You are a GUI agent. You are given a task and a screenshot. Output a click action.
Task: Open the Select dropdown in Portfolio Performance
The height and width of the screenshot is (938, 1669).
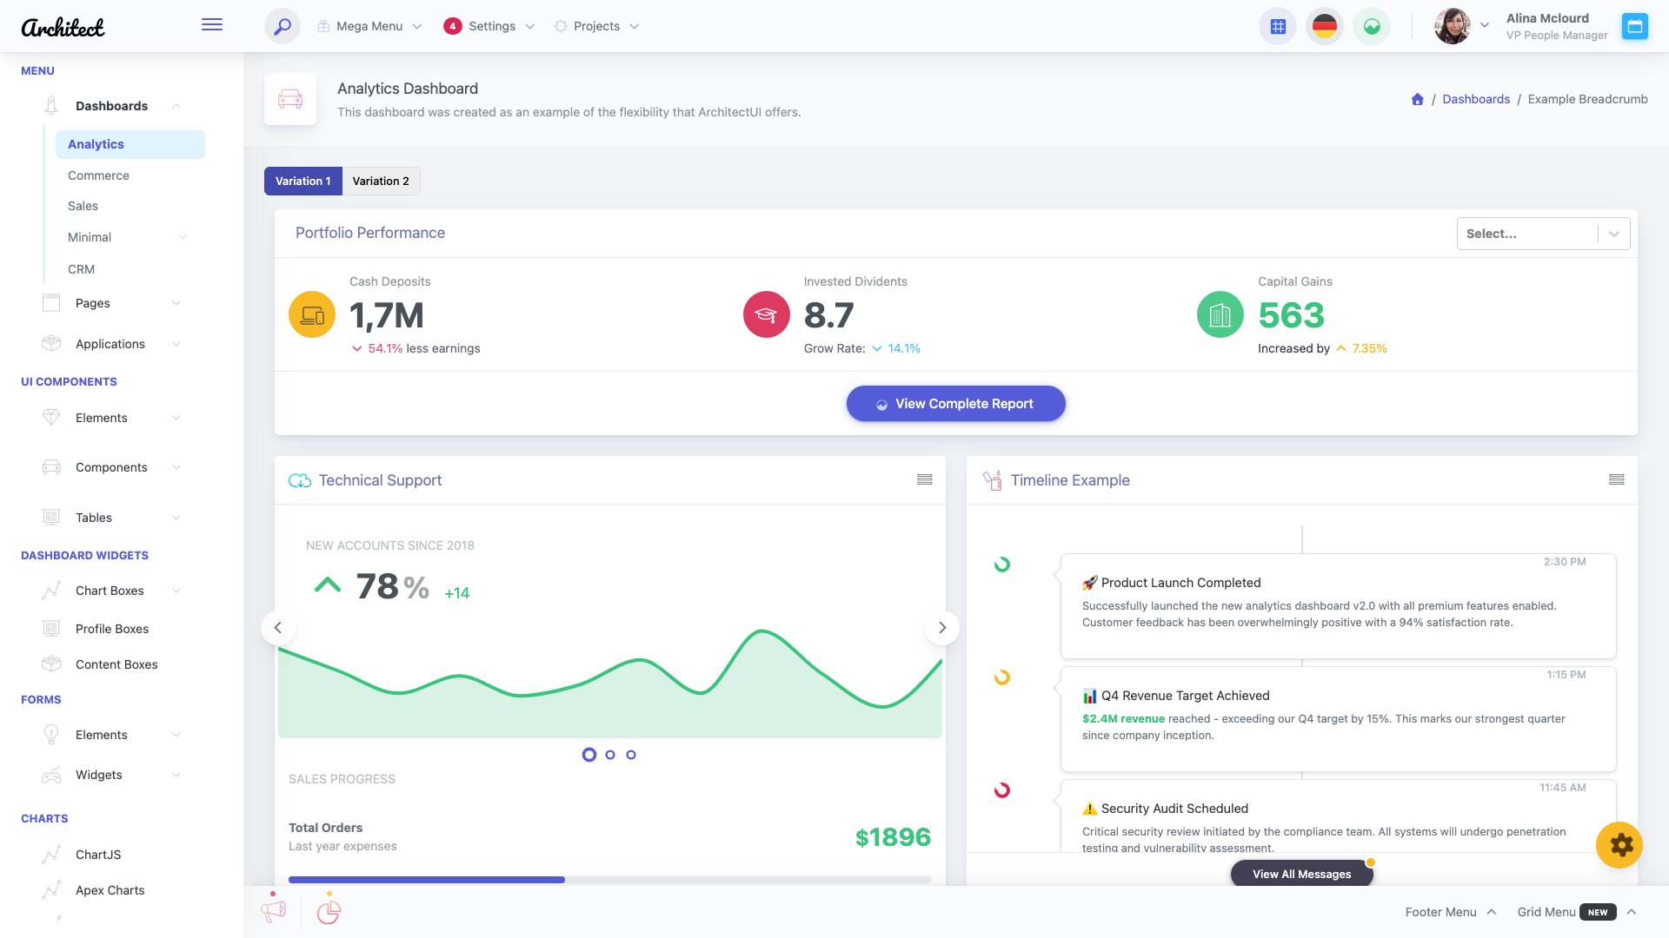pos(1543,233)
